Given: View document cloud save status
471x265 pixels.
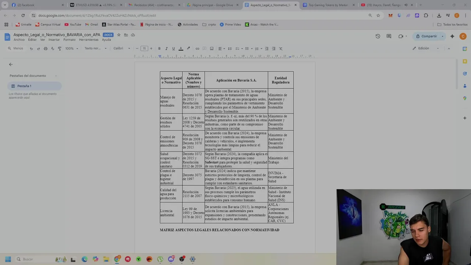Looking at the screenshot, I should tap(133, 35).
